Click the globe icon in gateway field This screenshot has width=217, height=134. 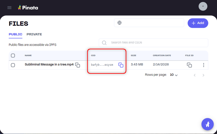tap(119, 23)
